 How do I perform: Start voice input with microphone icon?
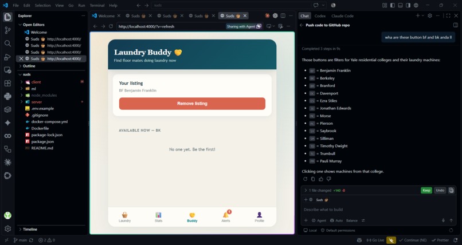[443, 220]
